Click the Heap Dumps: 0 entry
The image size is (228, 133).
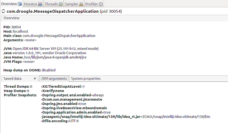tap(16, 91)
